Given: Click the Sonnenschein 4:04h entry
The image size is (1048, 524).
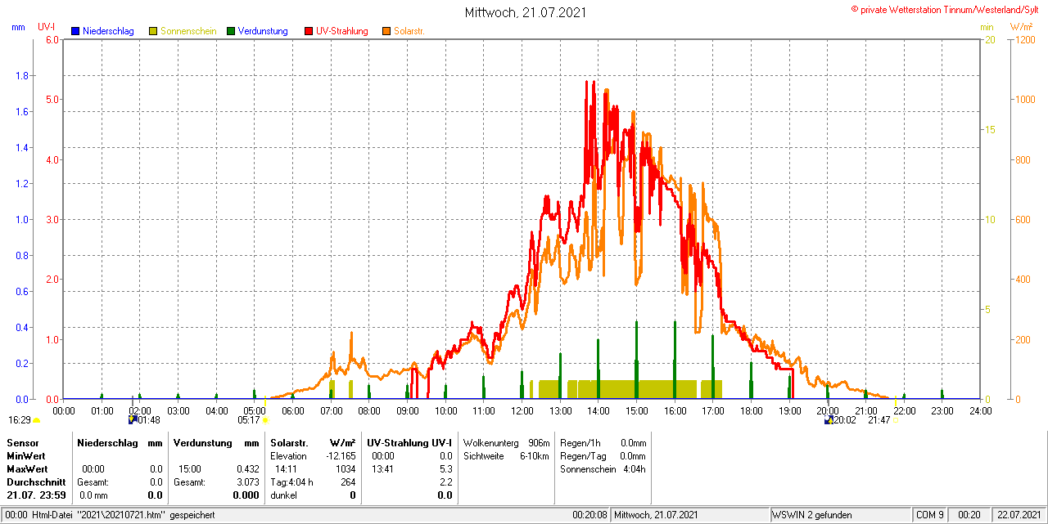Looking at the screenshot, I should pos(603,468).
